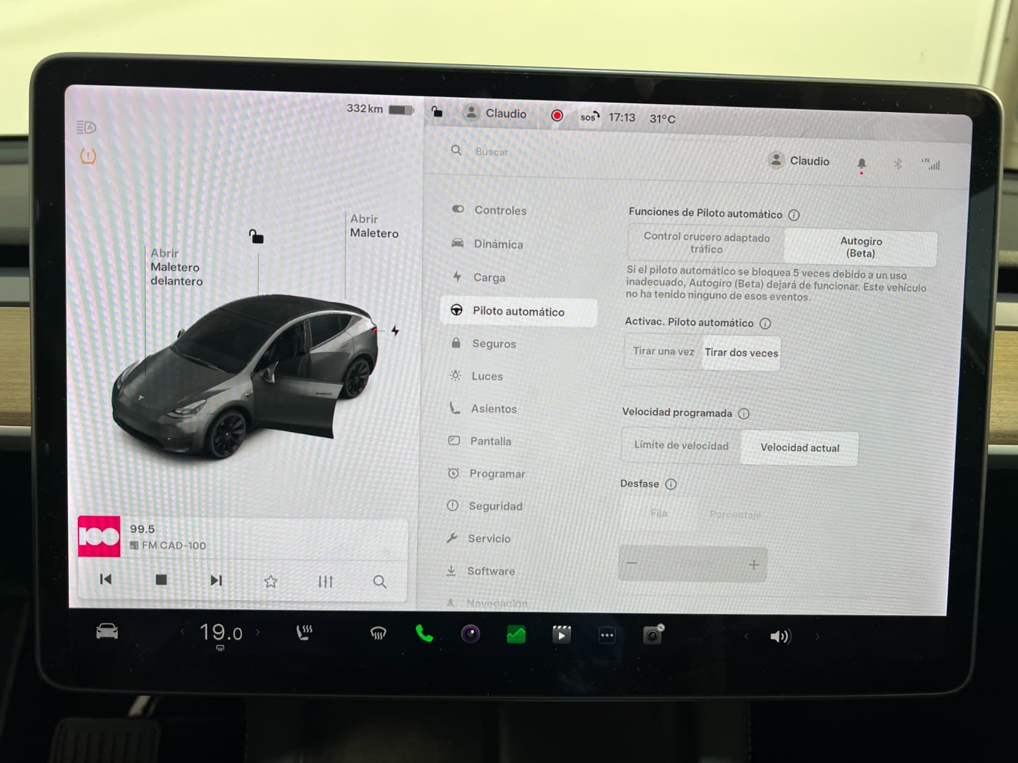Set speed to Límite de velocidad
This screenshot has width=1018, height=763.
pos(681,445)
